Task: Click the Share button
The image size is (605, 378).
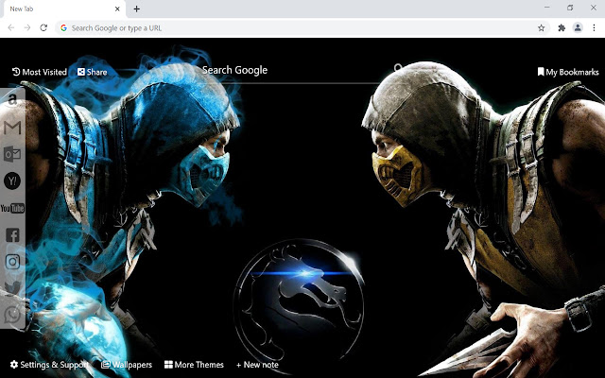Action: (93, 72)
